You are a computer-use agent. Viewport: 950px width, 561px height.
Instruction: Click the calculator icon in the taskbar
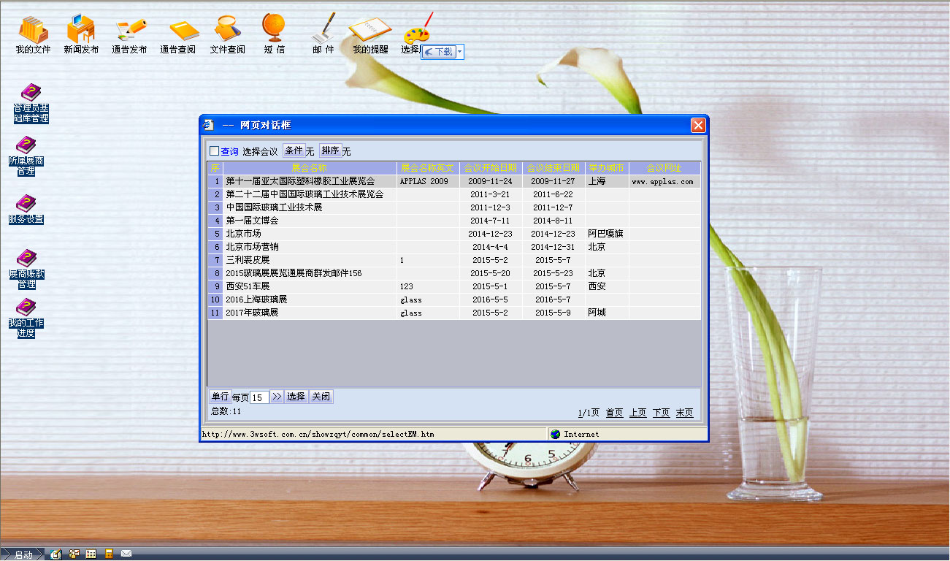click(109, 554)
